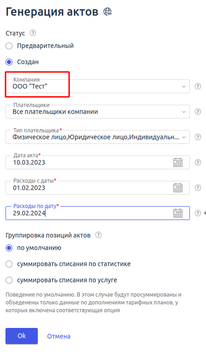The height and width of the screenshot is (357, 206).
Task: Click help icon for Расходы по дату field
Action: 198,213
